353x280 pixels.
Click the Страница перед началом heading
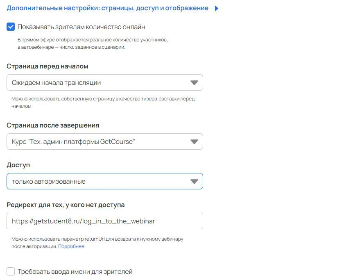point(47,66)
